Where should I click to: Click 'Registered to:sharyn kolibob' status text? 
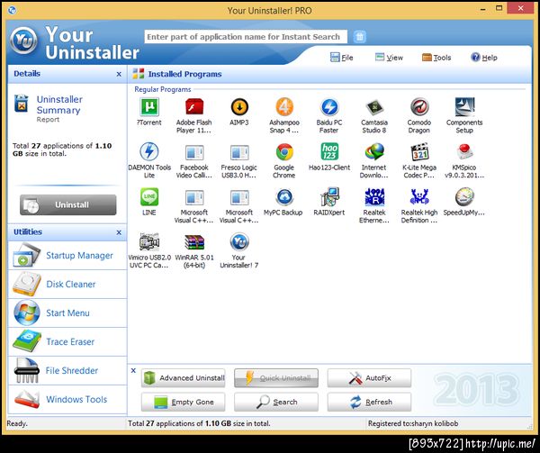click(413, 423)
